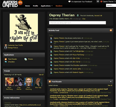116x107 pixels.
Task: Click the crown icon beside Osprey Therian
Action: (x=101, y=1)
